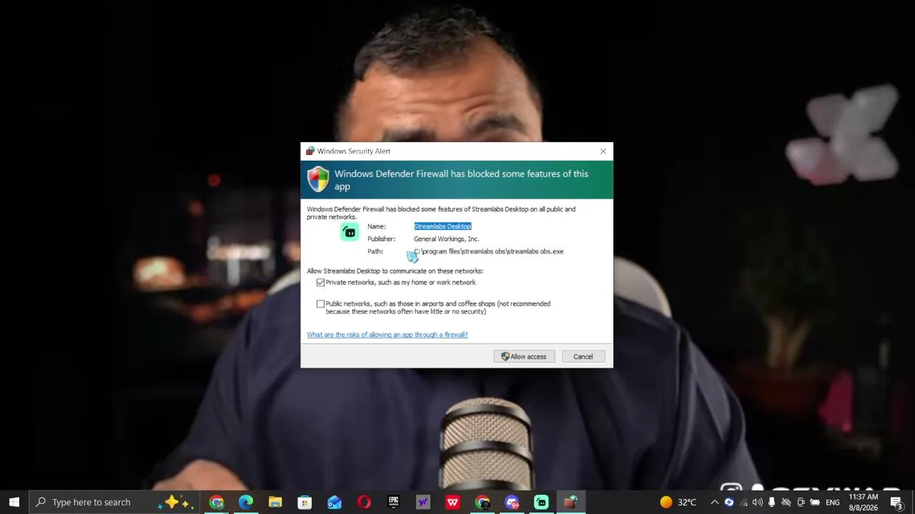Close the Windows Security Alert window
The width and height of the screenshot is (915, 514).
coord(603,151)
